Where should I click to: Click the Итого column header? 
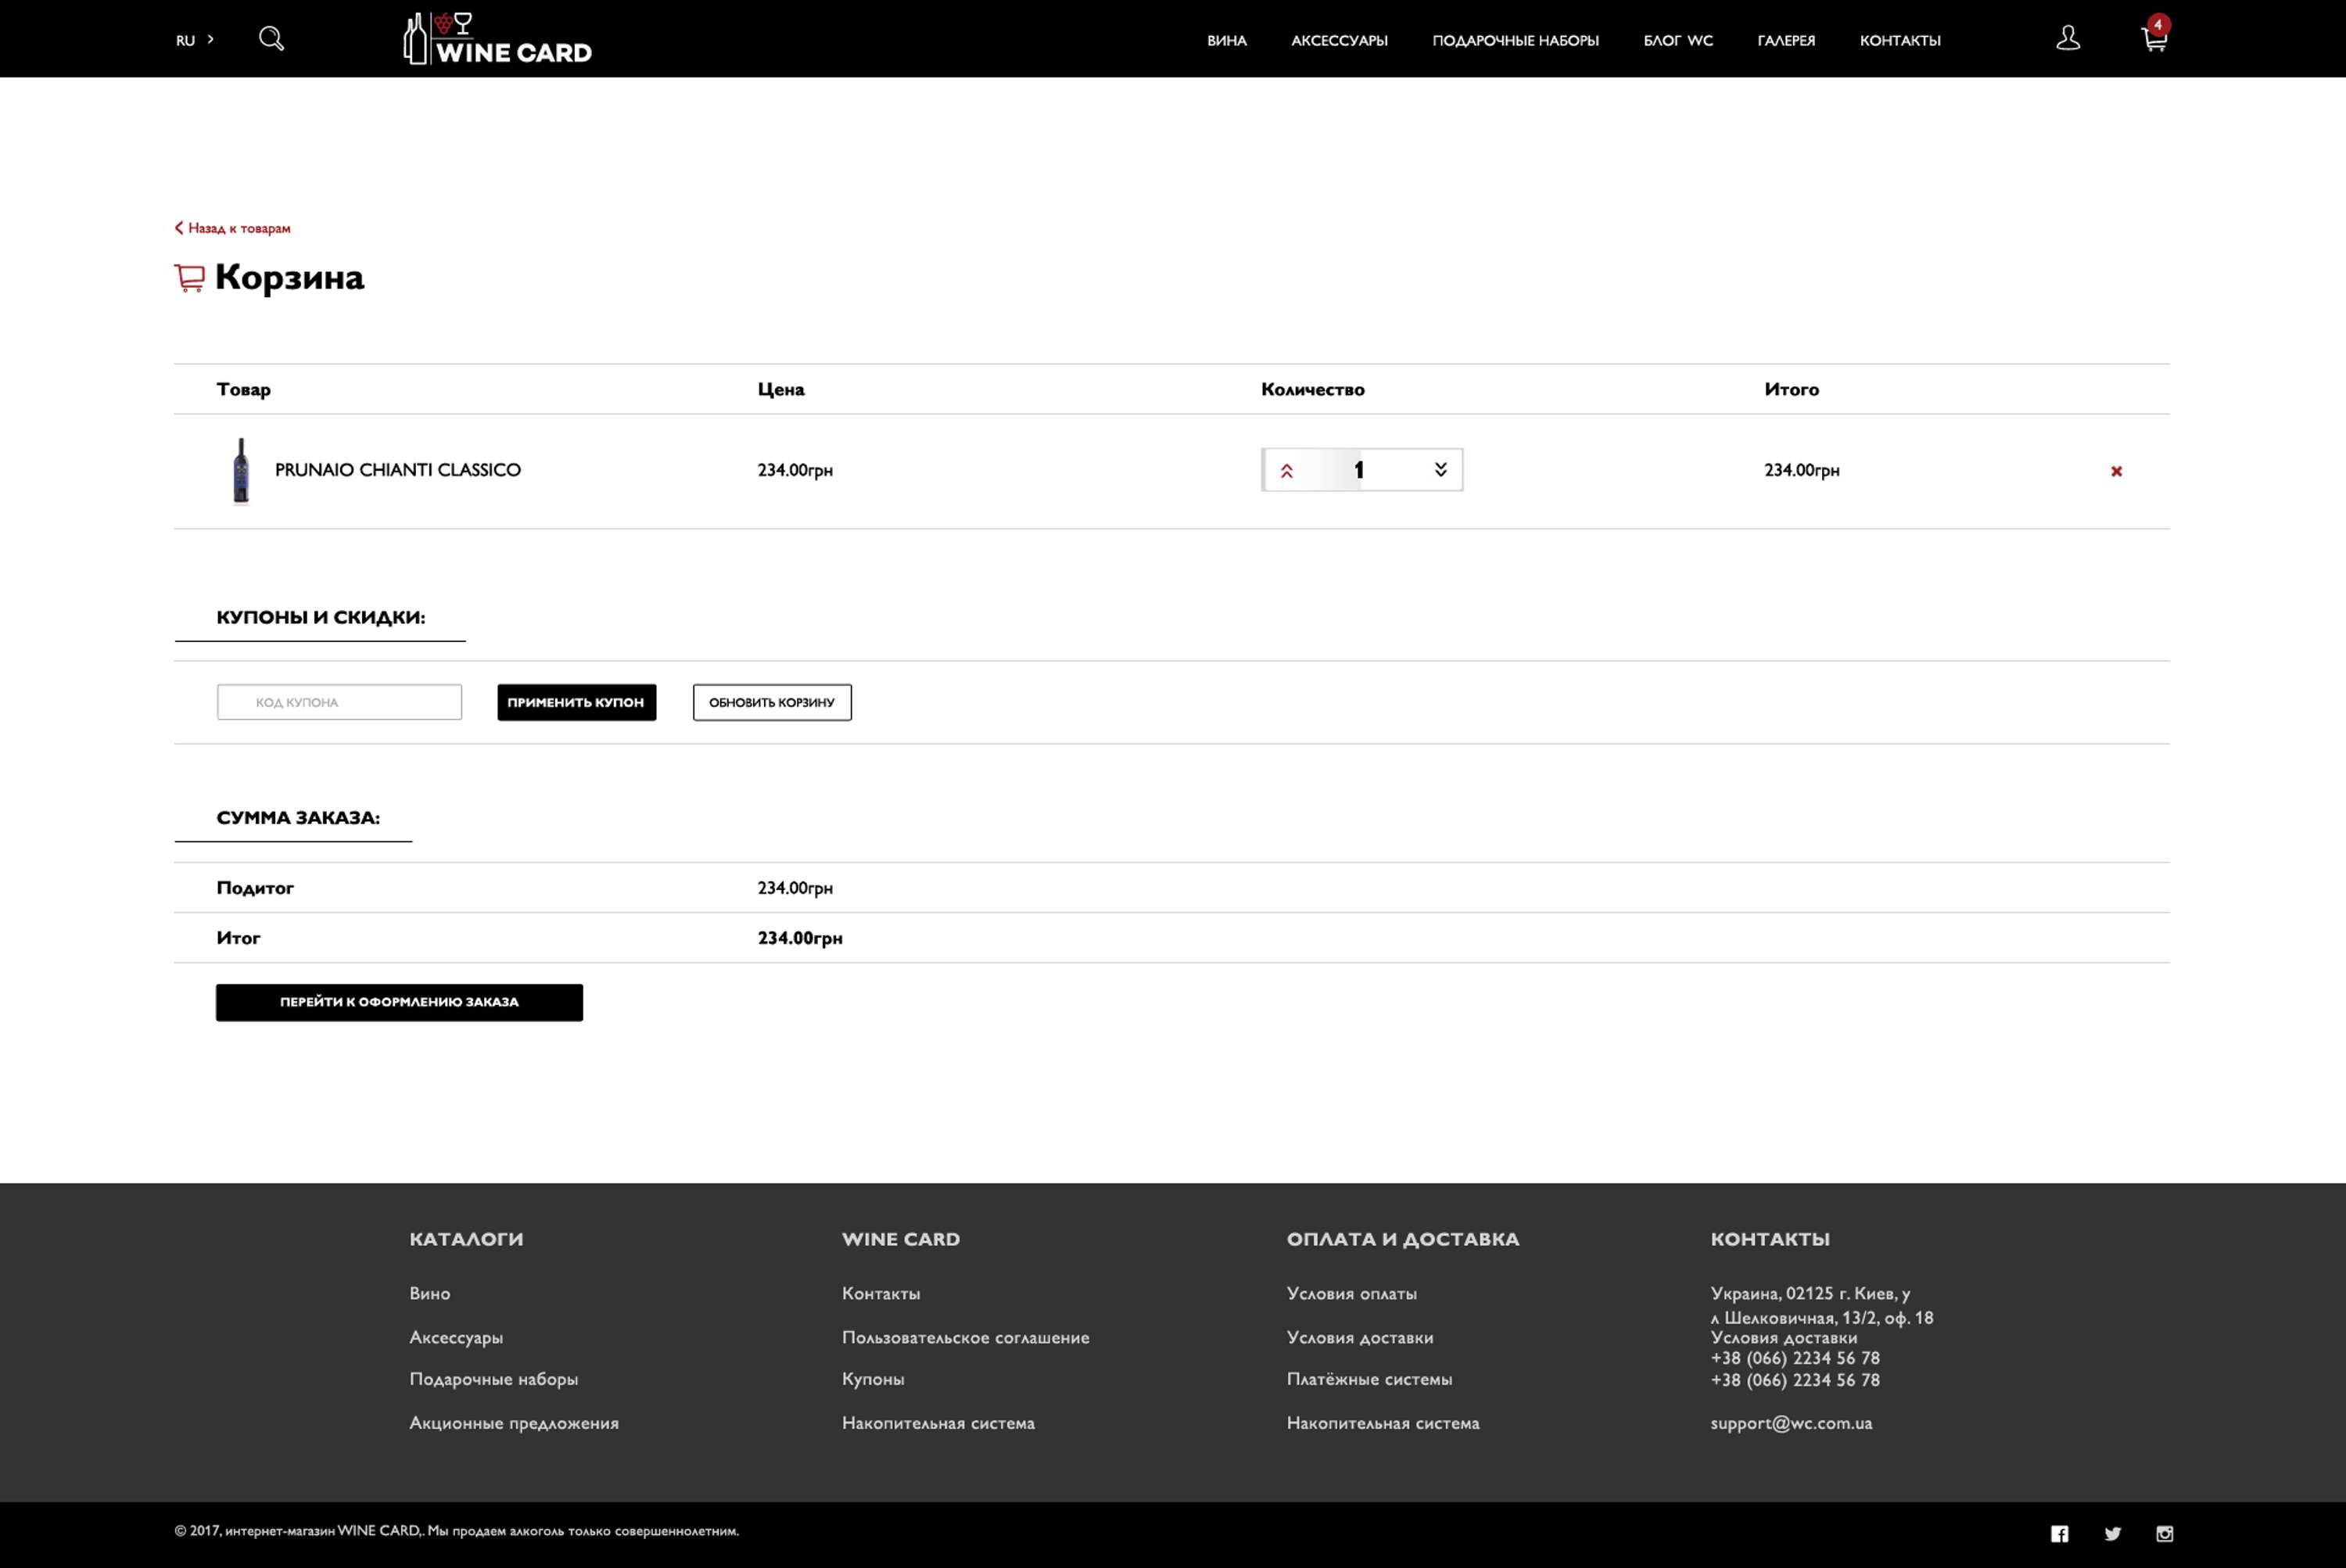pyautogui.click(x=1791, y=389)
